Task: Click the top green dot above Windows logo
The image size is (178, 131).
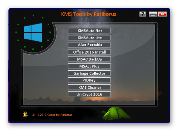Action: point(33,15)
